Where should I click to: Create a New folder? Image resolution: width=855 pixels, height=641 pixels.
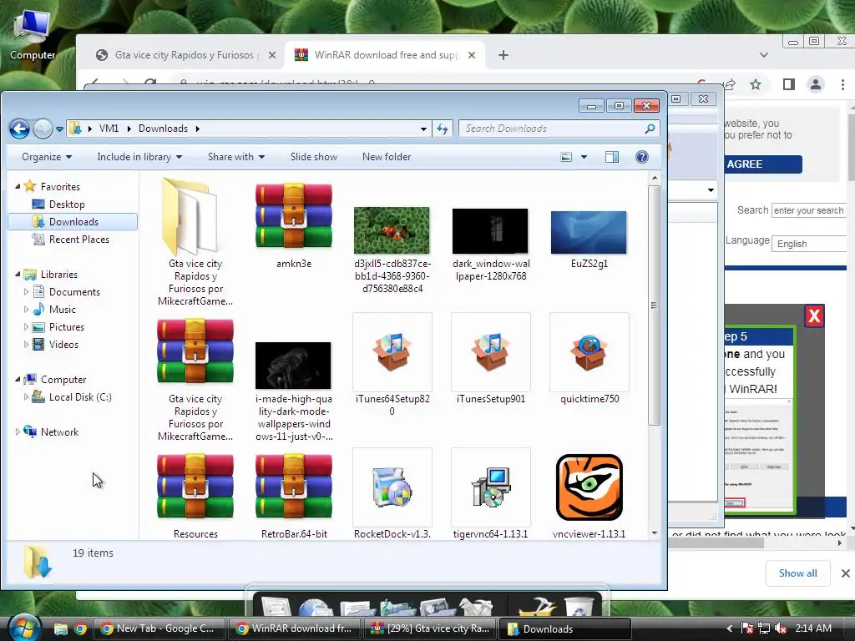387,157
